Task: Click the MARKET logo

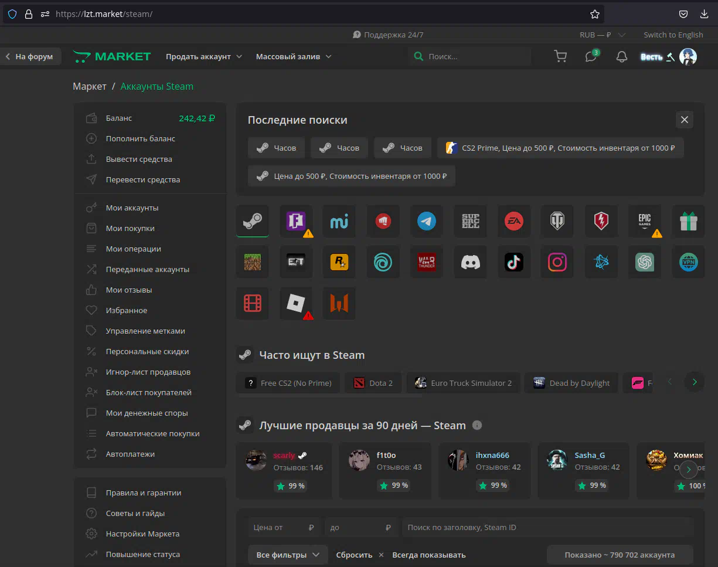Action: point(112,56)
